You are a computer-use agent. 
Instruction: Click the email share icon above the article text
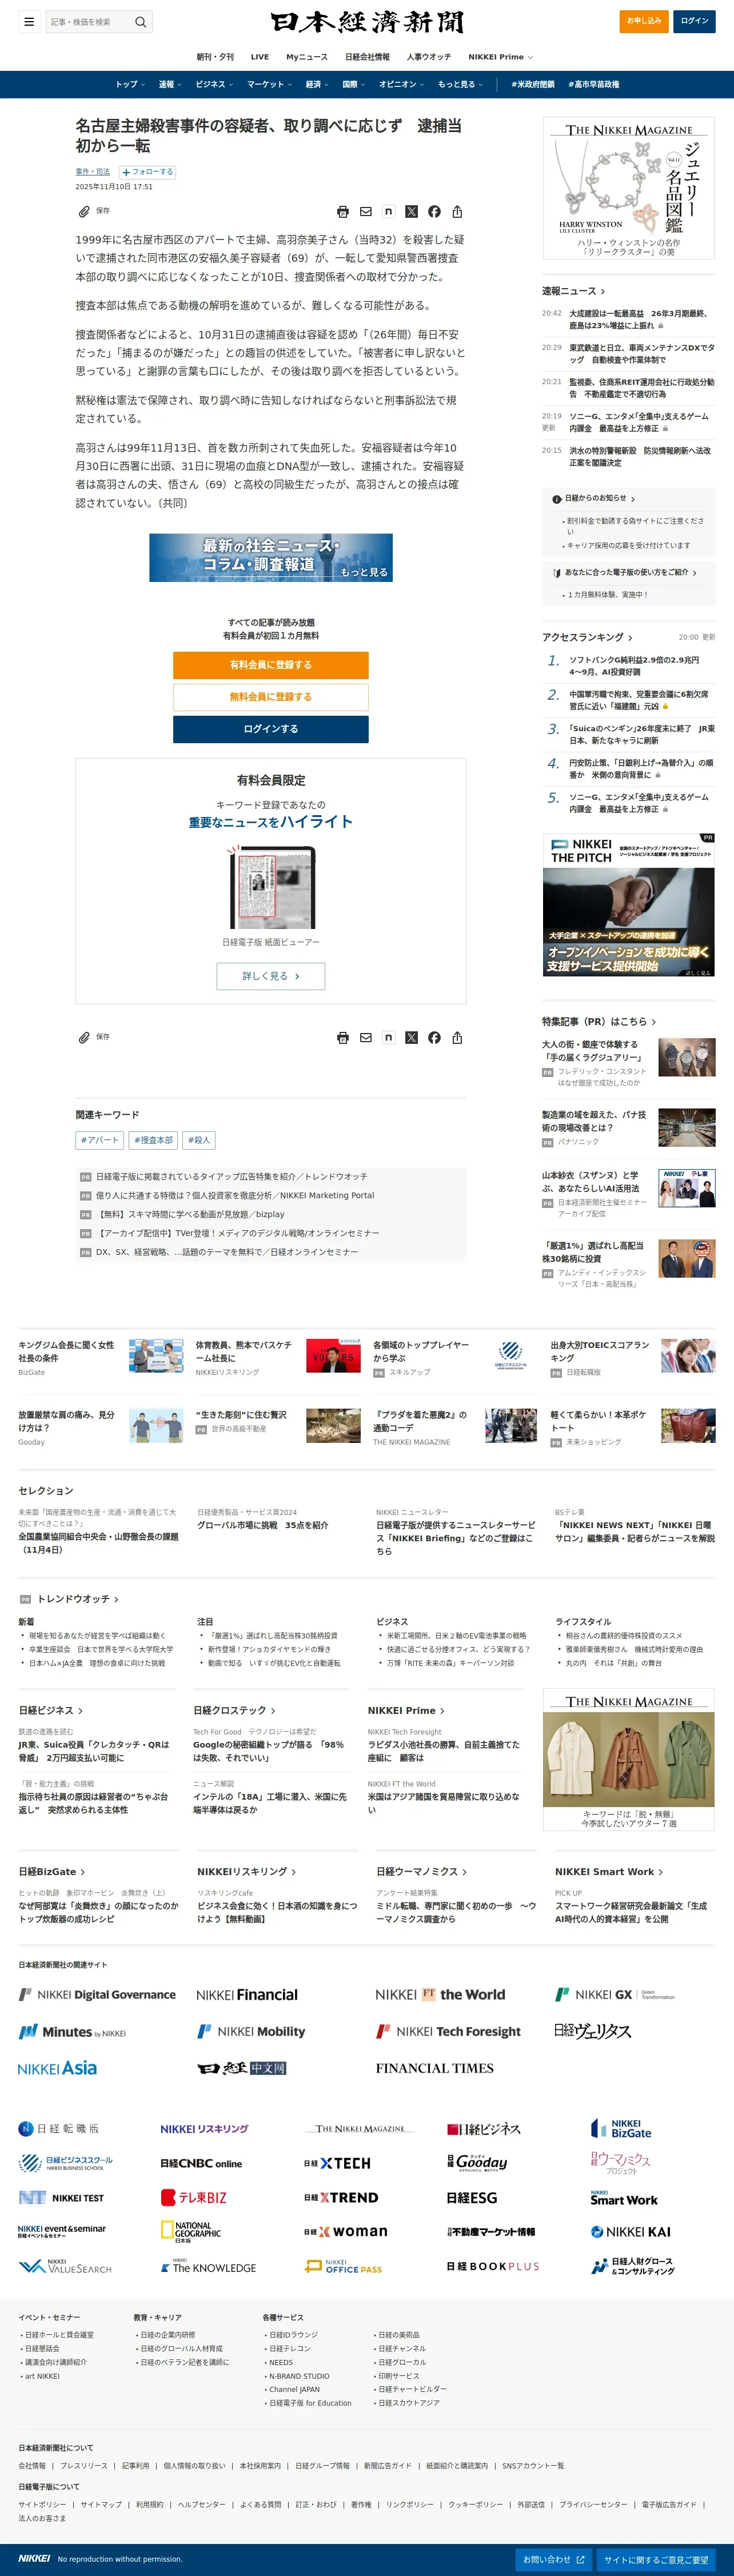point(366,212)
